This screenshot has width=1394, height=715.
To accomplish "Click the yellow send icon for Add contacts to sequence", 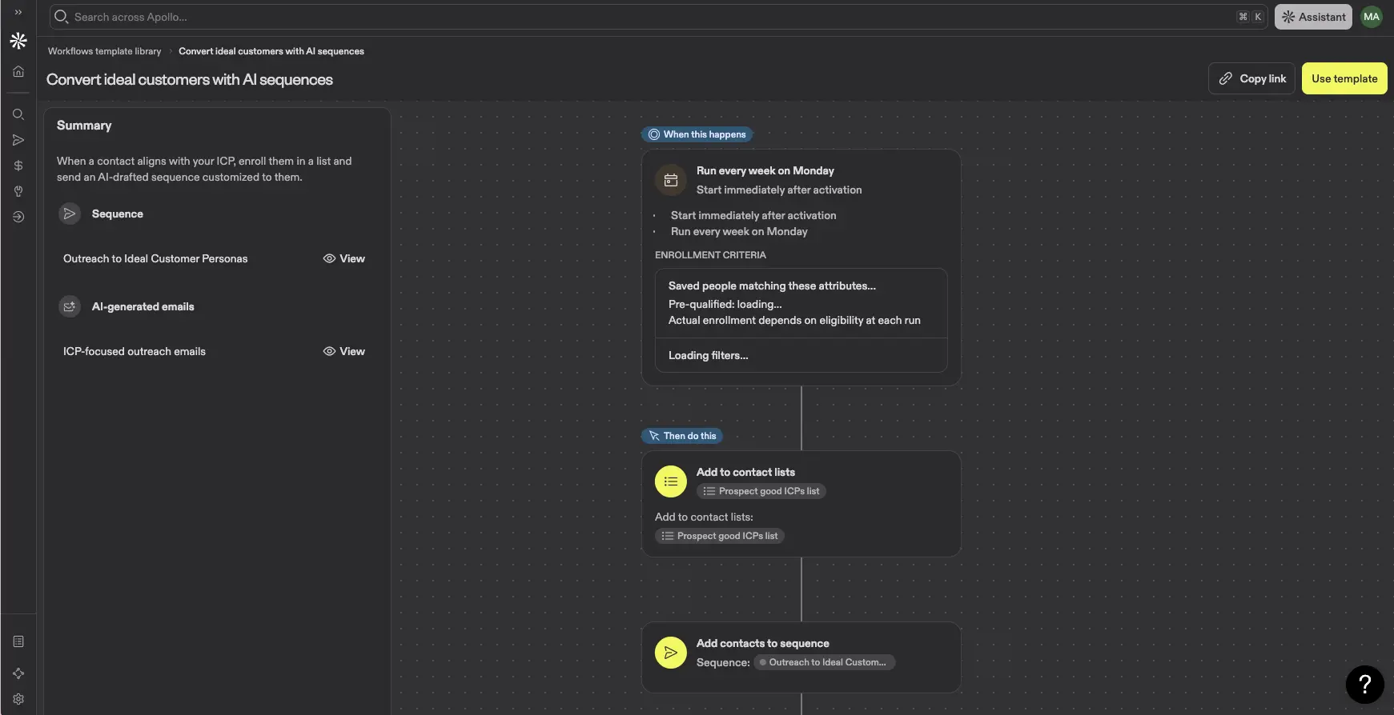I will (x=671, y=653).
